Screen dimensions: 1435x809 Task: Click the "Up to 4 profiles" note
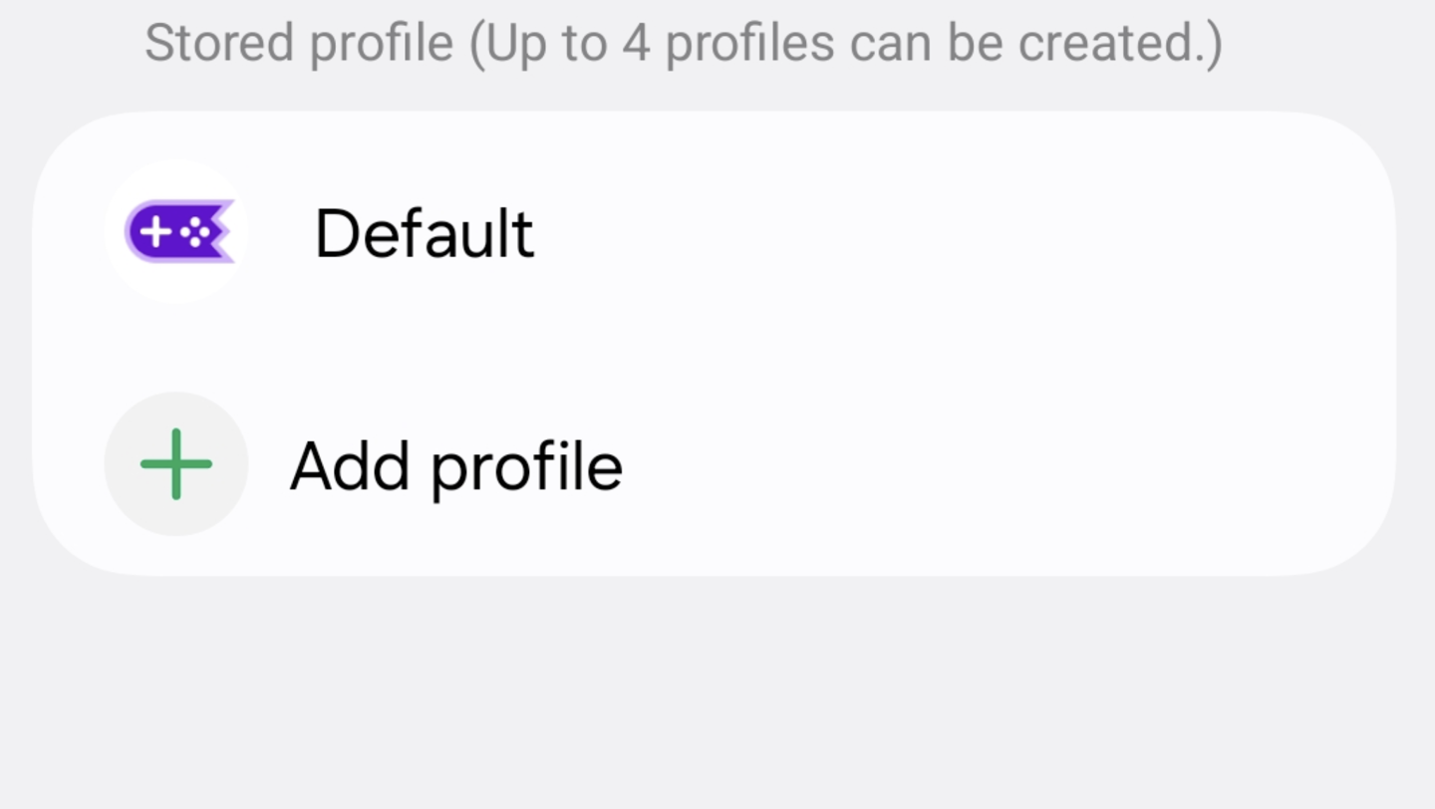(x=845, y=43)
